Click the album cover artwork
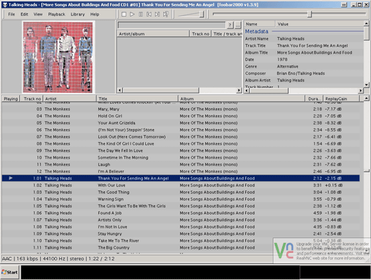 pyautogui.click(x=58, y=57)
